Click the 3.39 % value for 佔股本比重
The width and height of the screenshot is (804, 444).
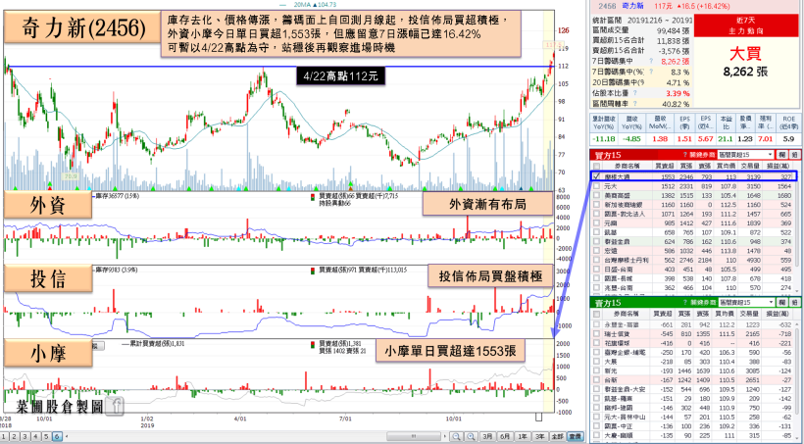(678, 93)
